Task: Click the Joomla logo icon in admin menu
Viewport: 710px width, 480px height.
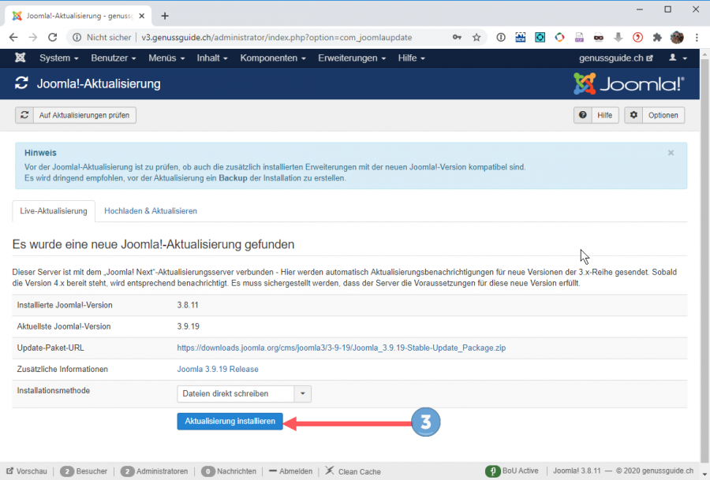Action: [x=20, y=58]
